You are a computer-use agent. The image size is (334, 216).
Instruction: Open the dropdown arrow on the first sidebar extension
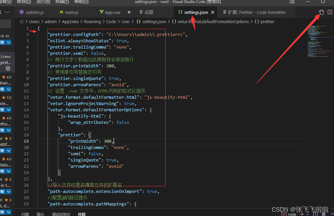8,42
